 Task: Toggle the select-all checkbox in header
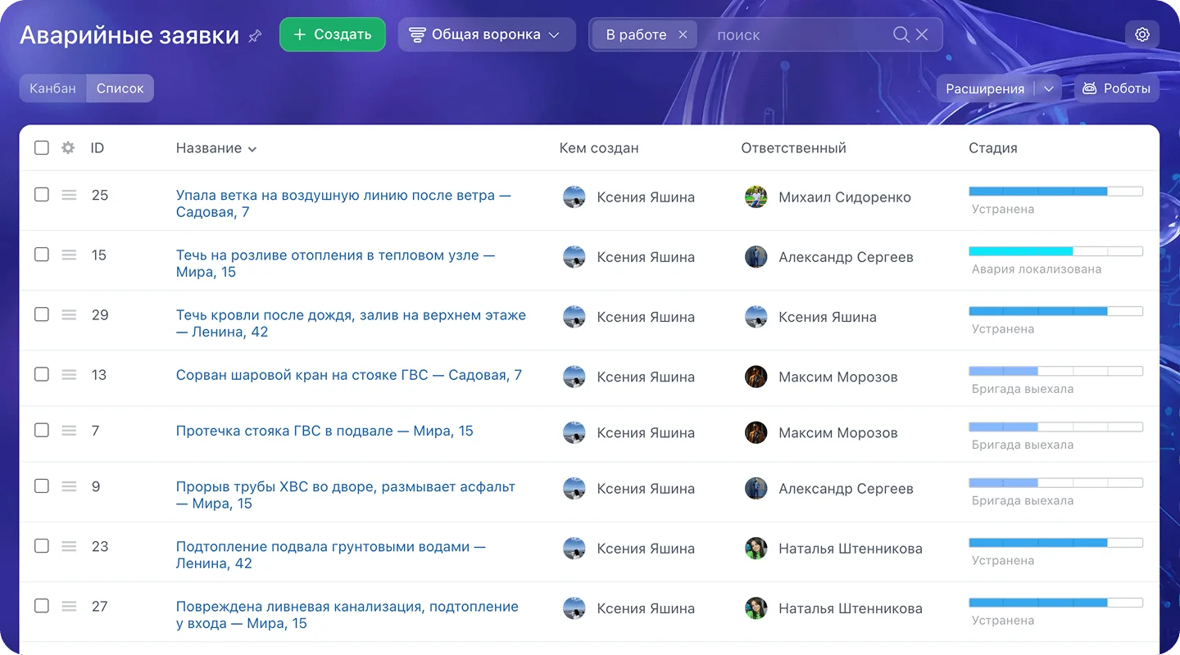click(x=42, y=148)
